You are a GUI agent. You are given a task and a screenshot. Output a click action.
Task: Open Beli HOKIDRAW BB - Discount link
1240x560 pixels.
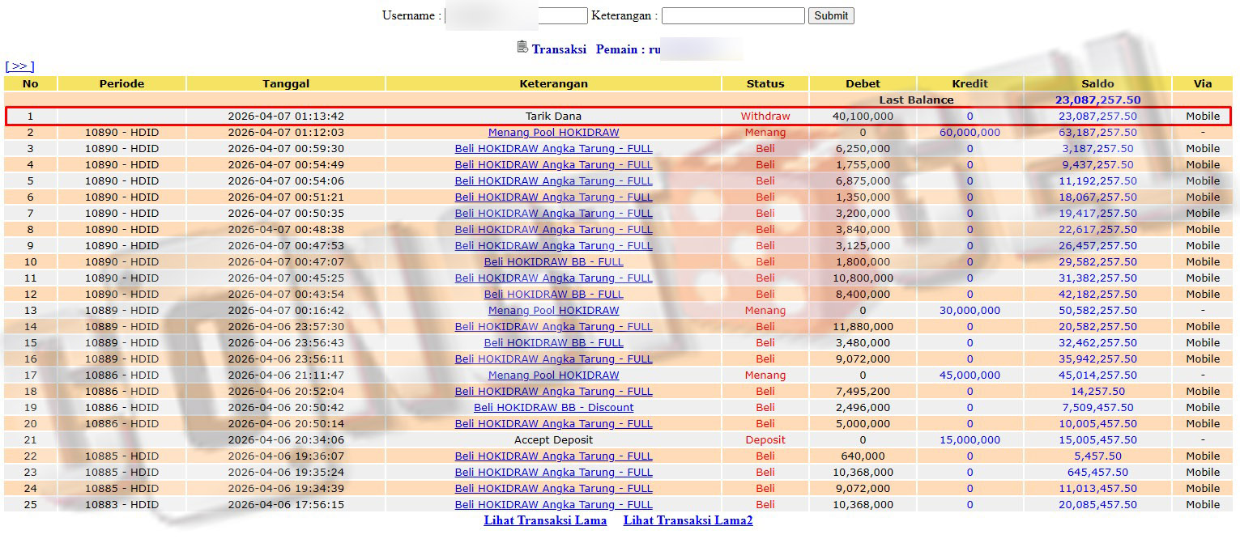pyautogui.click(x=553, y=407)
